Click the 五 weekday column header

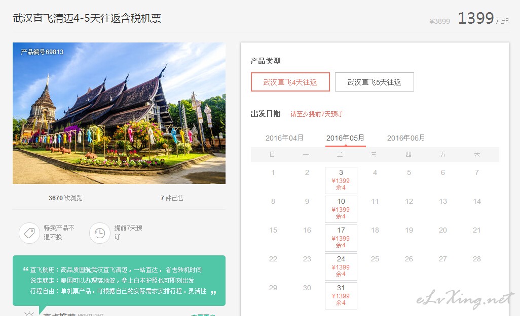coord(442,155)
